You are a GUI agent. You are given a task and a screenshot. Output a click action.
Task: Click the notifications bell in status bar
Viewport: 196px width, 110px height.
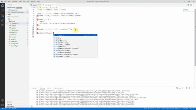click(x=194, y=109)
